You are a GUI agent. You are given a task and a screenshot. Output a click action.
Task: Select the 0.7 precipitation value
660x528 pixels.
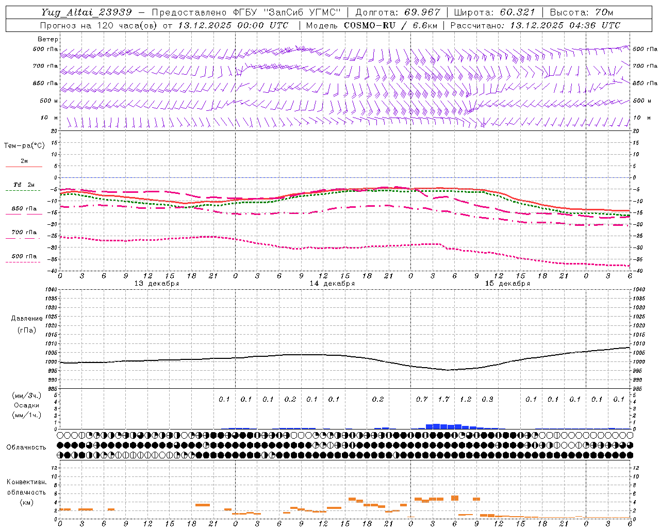[x=422, y=399]
